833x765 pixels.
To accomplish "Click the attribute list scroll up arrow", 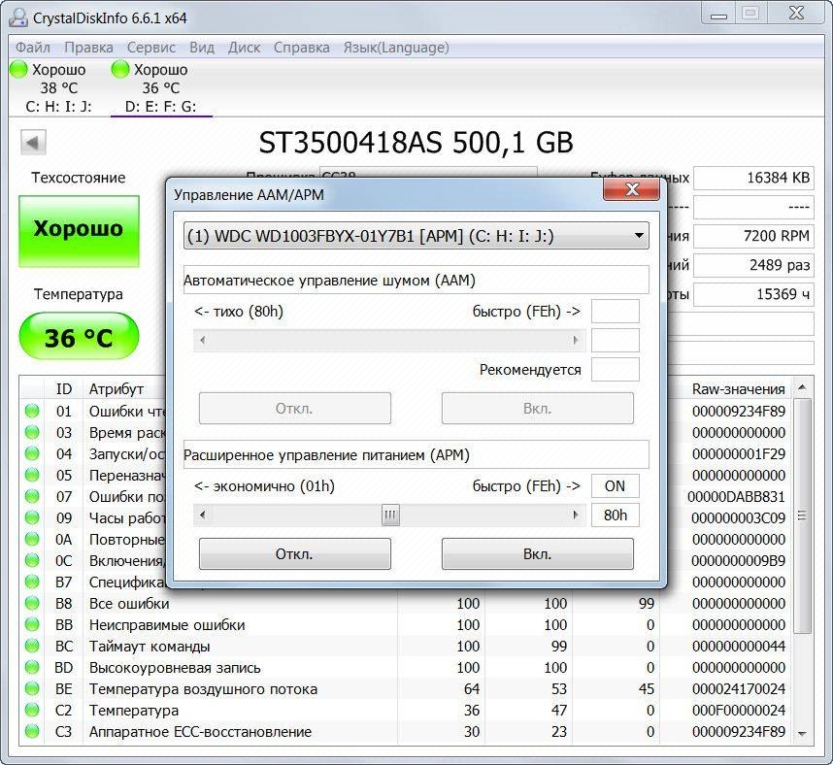I will [802, 387].
